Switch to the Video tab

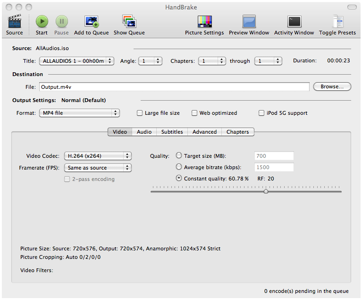120,132
